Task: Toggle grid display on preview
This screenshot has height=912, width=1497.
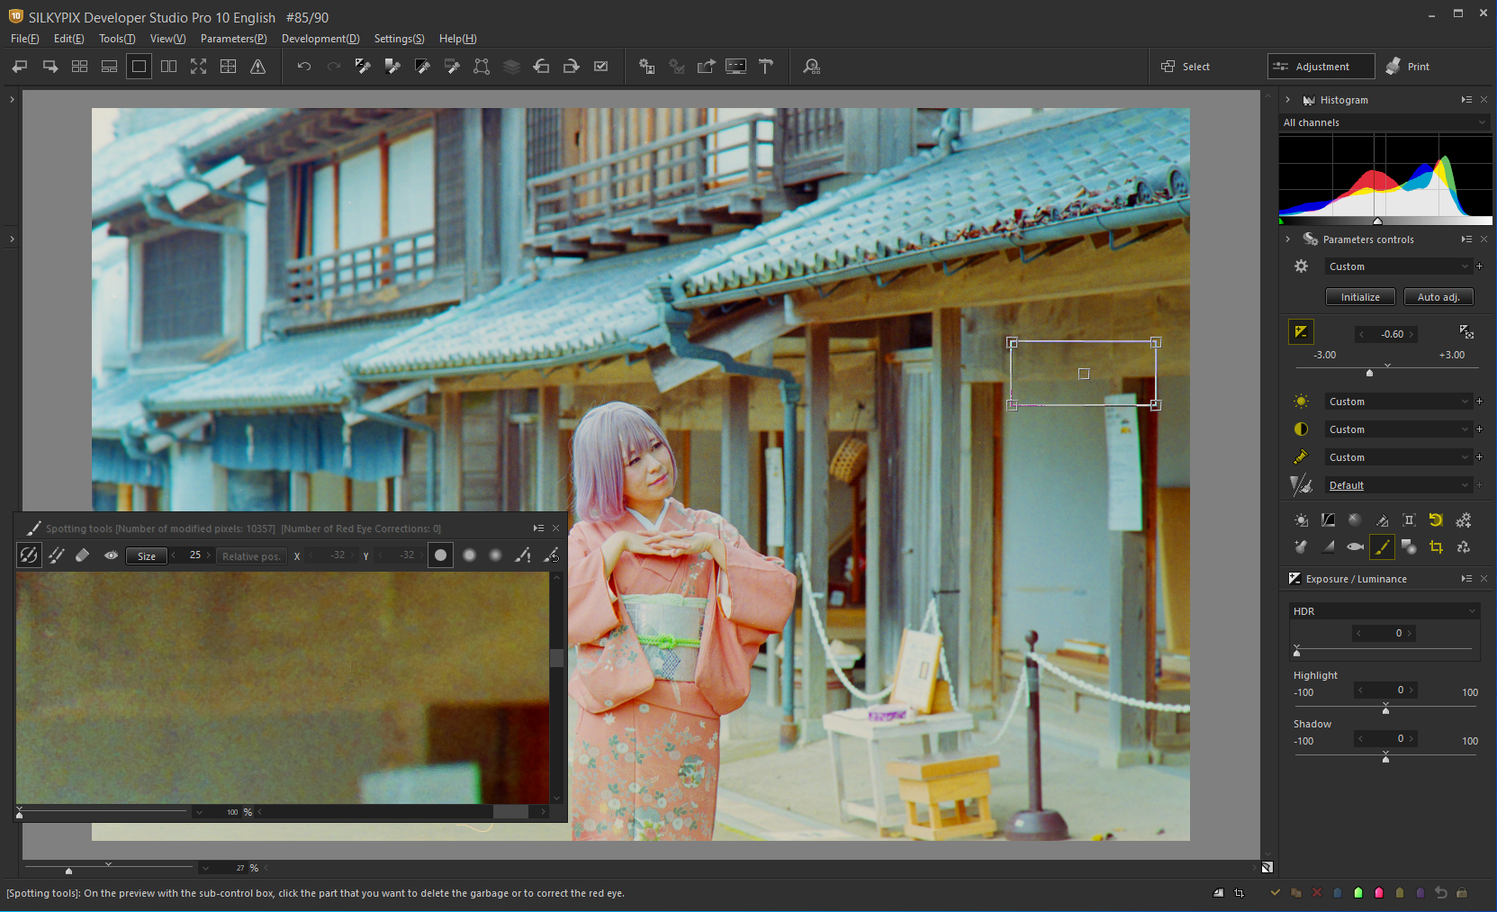Action: coord(228,67)
